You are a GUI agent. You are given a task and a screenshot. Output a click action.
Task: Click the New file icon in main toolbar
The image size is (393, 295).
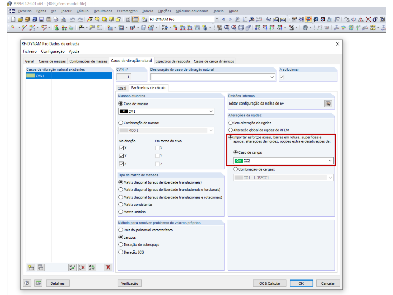coord(13,19)
